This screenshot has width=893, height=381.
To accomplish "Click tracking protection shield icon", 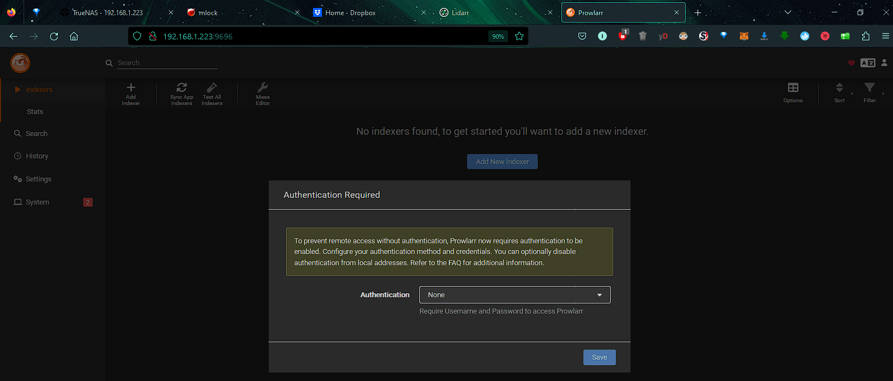I will click(137, 37).
